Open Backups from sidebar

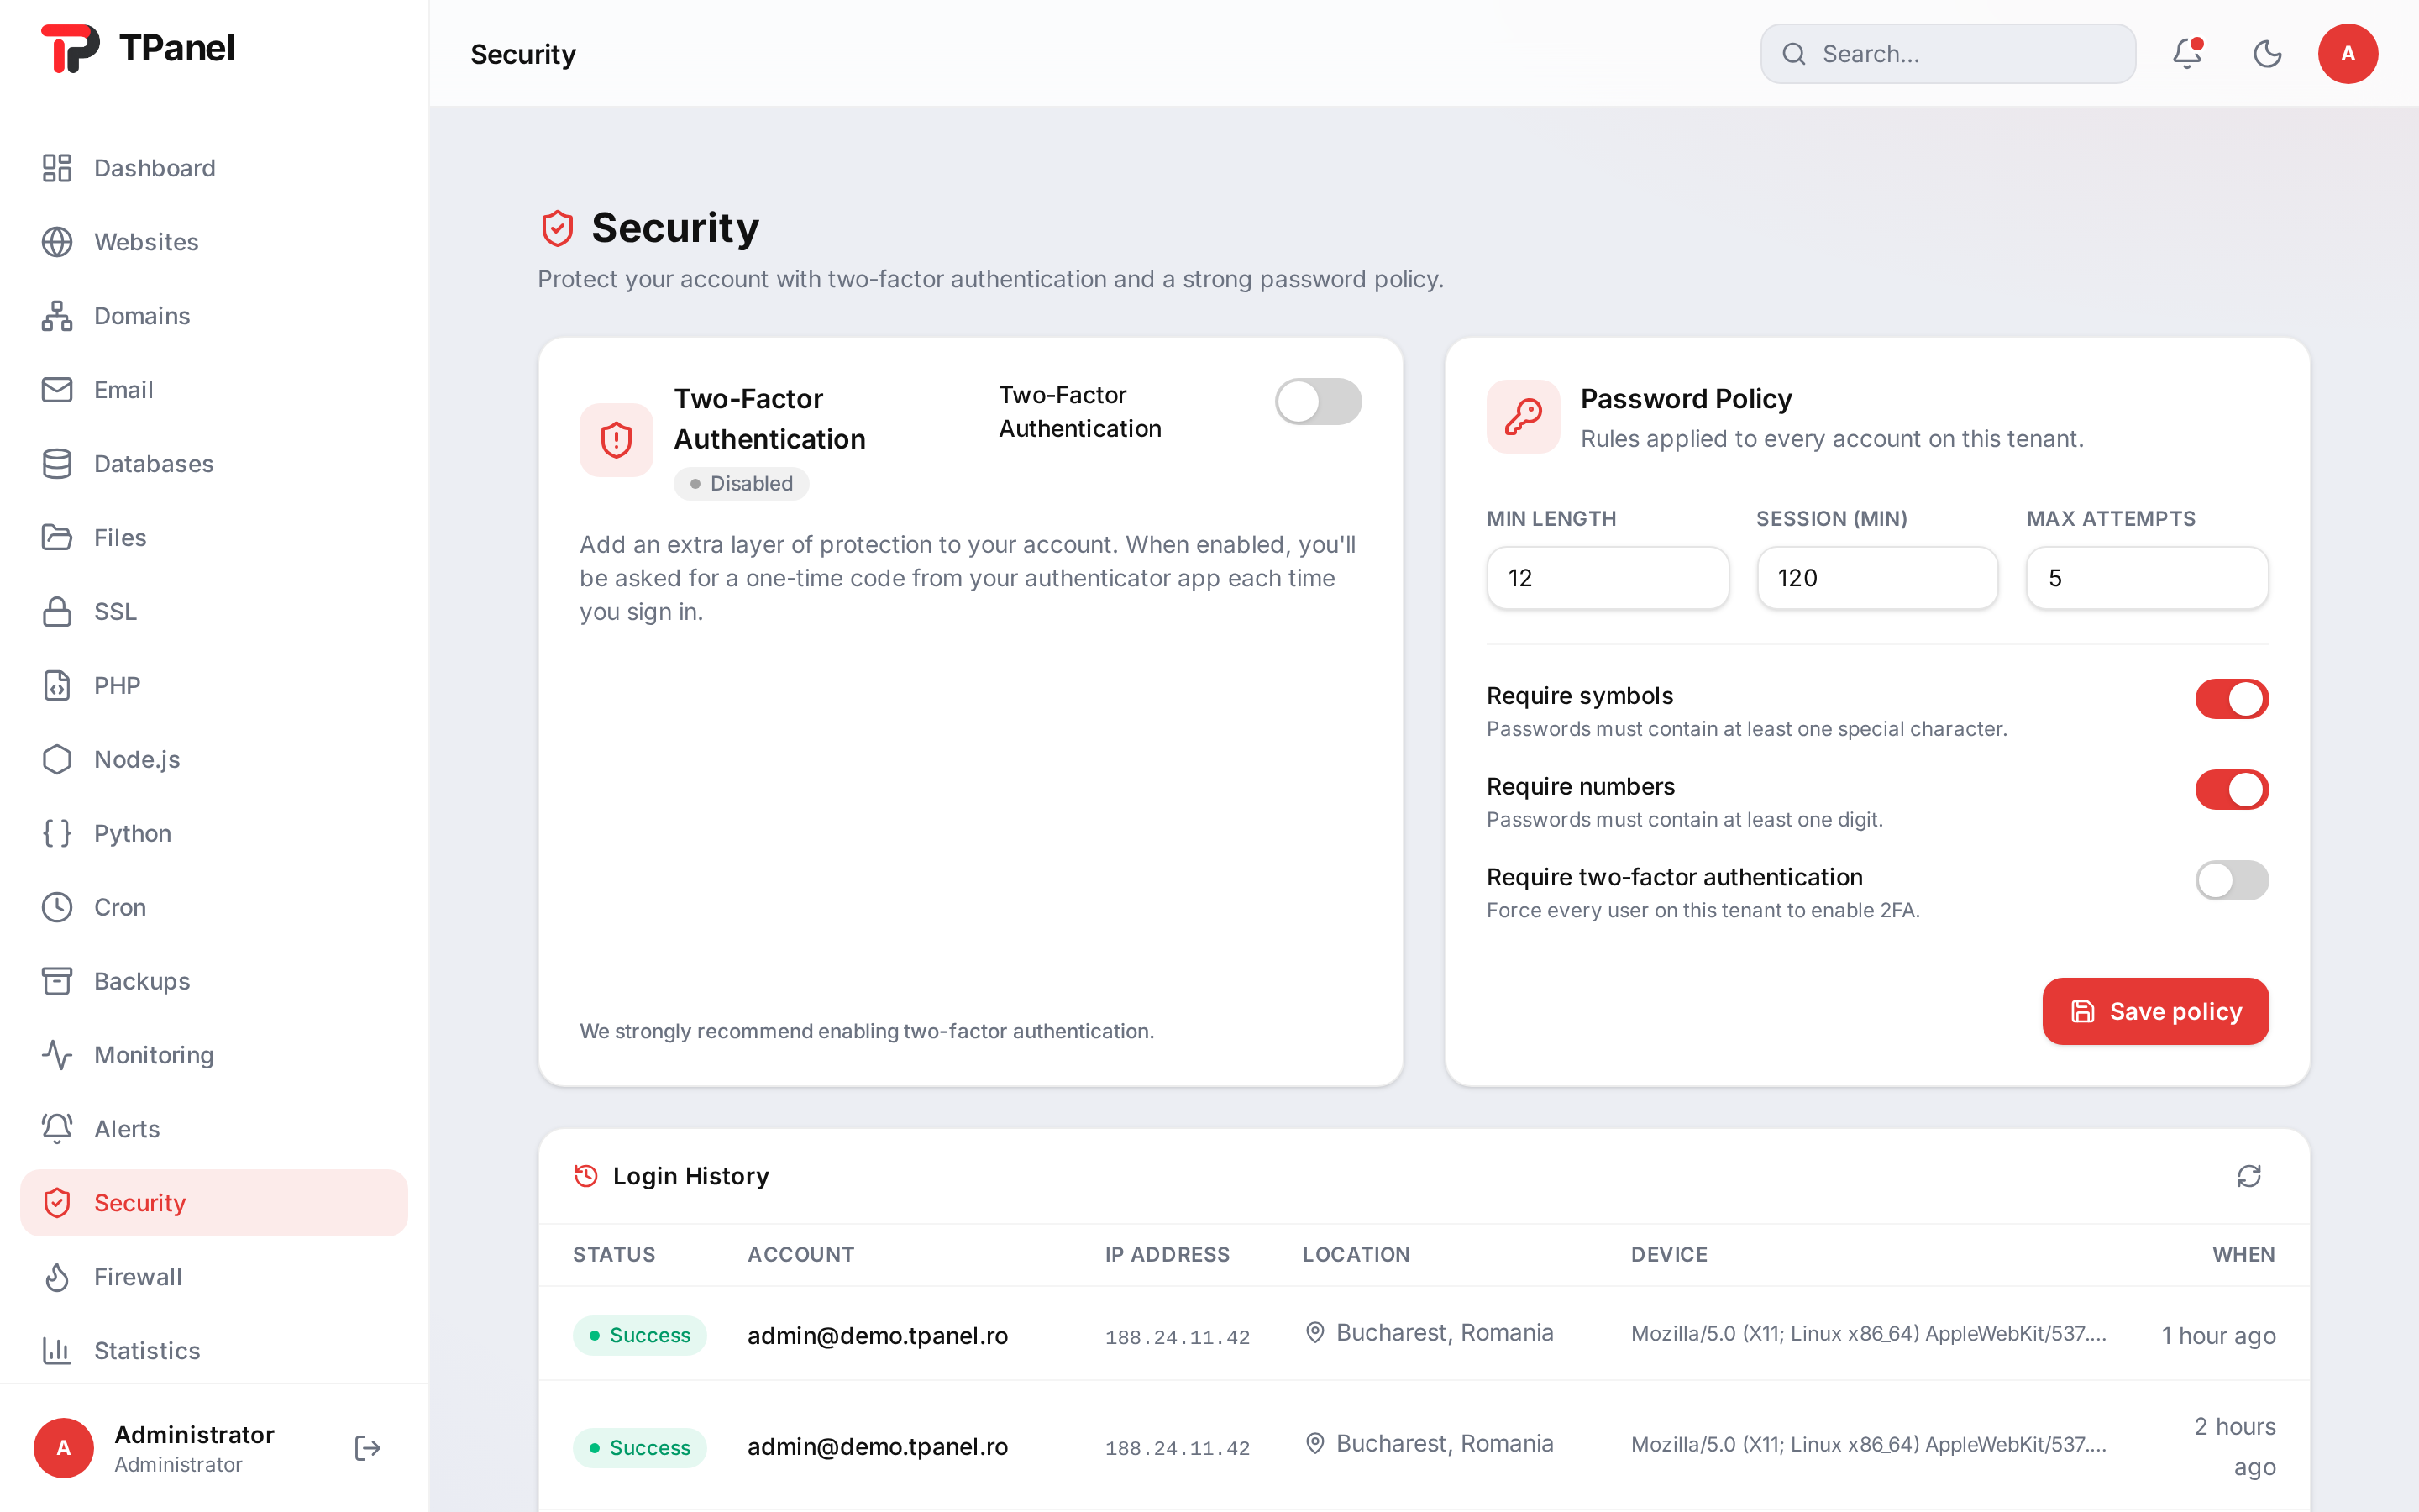pyautogui.click(x=214, y=981)
